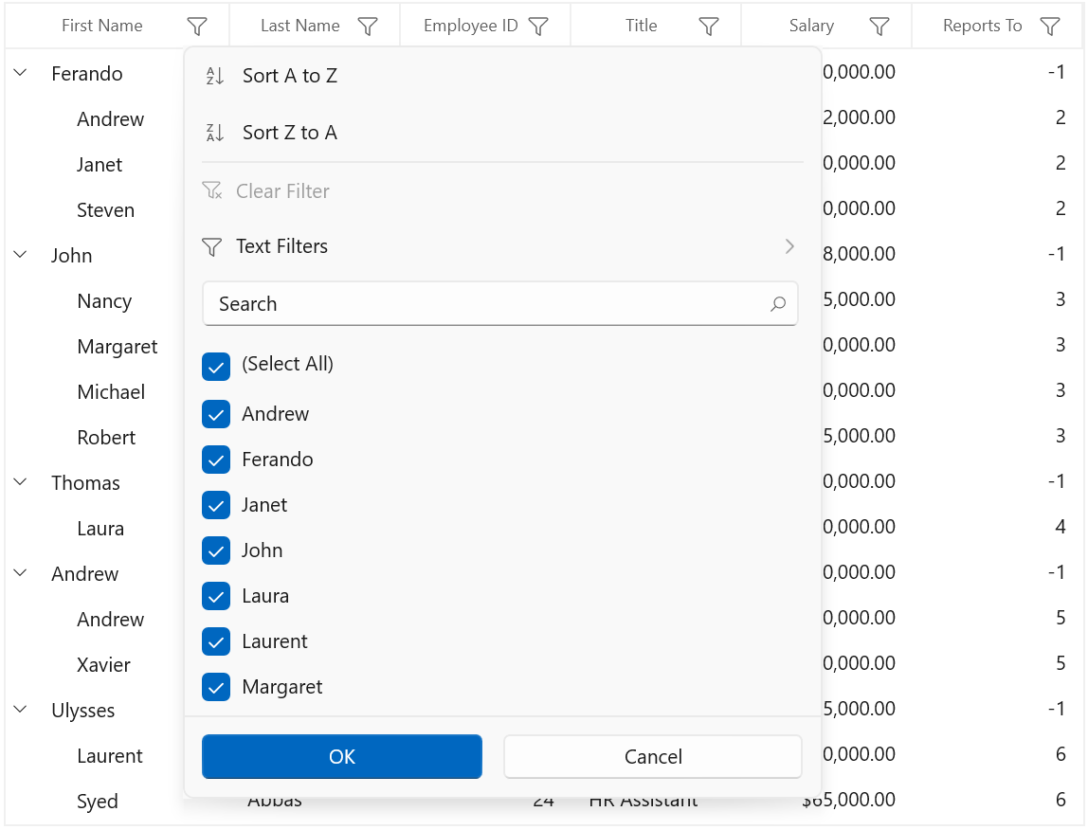The width and height of the screenshot is (1088, 830).
Task: Click the Cancel button
Action: click(x=653, y=756)
